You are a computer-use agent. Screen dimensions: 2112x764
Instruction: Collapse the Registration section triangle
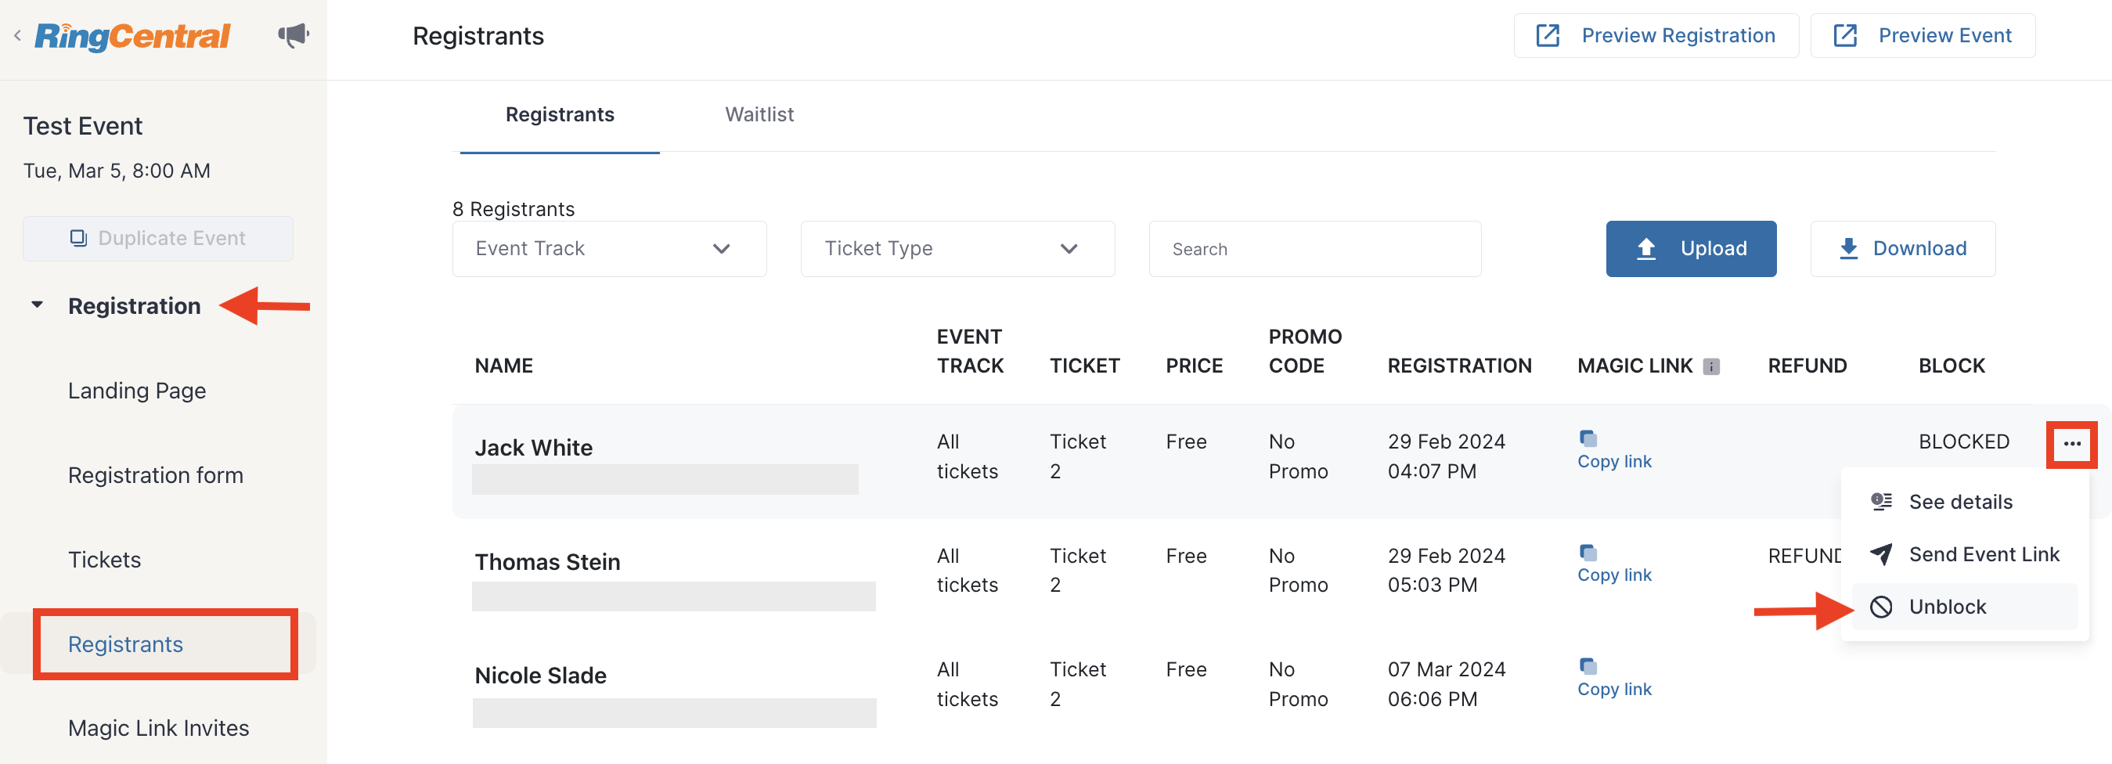[x=37, y=305]
